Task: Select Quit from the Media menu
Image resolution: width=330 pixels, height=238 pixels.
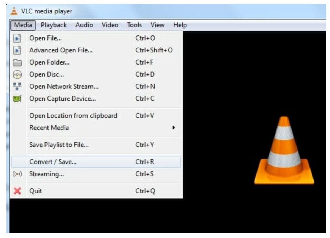Action: point(96,191)
